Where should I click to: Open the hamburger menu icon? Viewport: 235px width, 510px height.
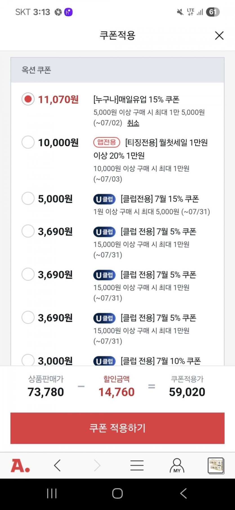(137, 465)
